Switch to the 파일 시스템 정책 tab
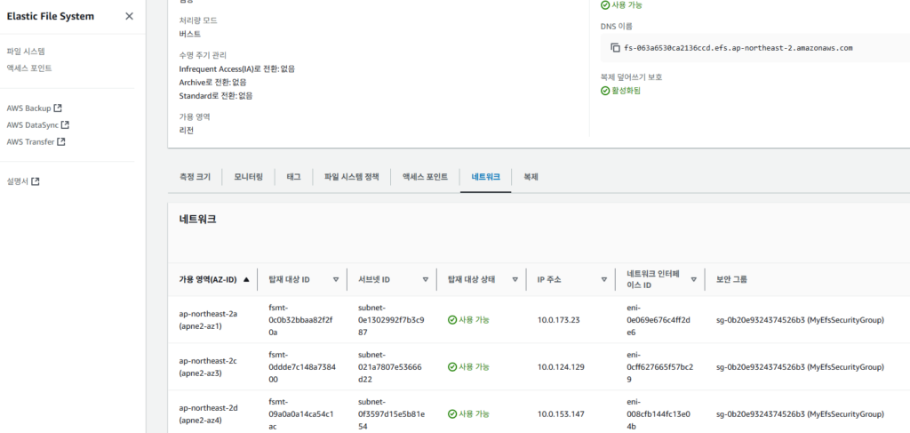The width and height of the screenshot is (910, 433). tap(352, 177)
